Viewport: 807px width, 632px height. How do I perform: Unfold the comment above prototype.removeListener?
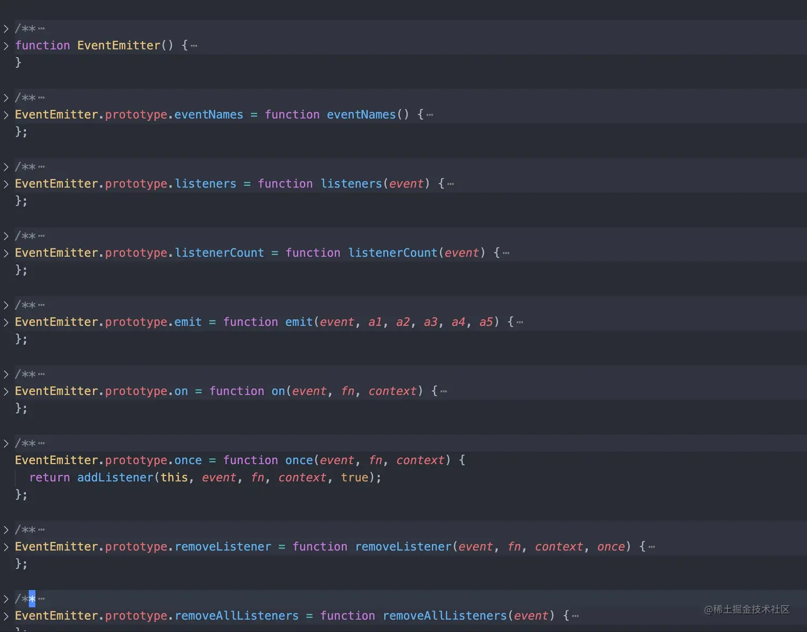point(6,530)
